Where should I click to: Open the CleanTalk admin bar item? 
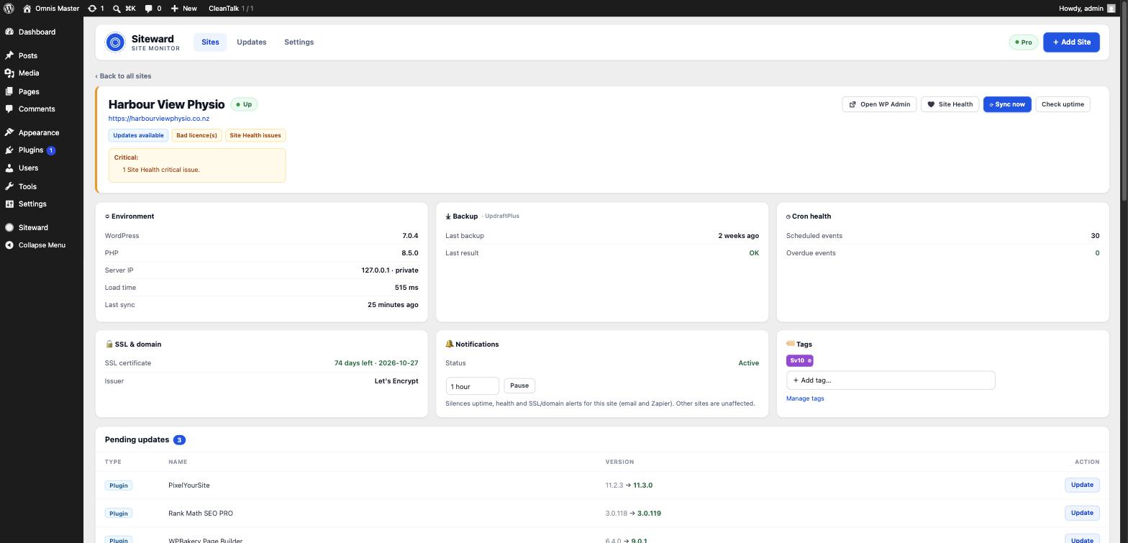click(x=230, y=9)
